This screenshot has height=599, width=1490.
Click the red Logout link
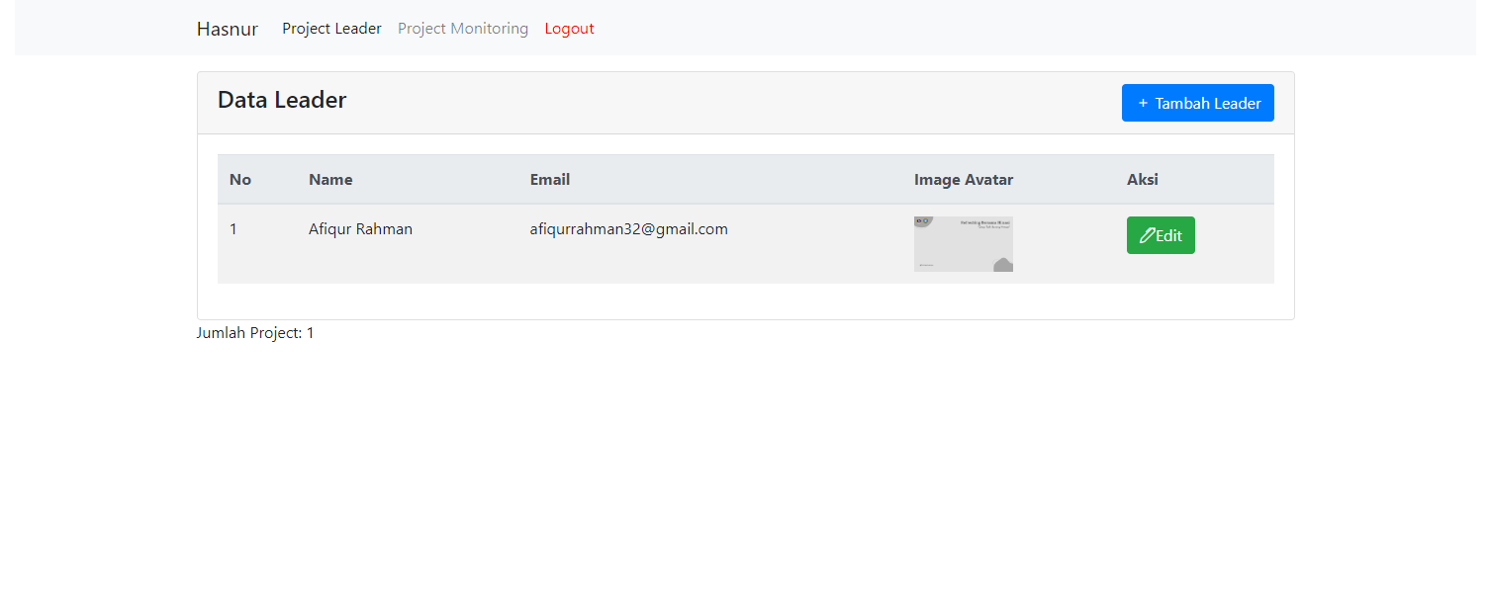coord(569,29)
